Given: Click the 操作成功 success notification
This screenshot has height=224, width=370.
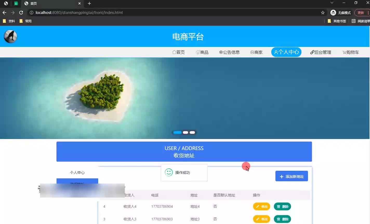Looking at the screenshot, I should 184,172.
